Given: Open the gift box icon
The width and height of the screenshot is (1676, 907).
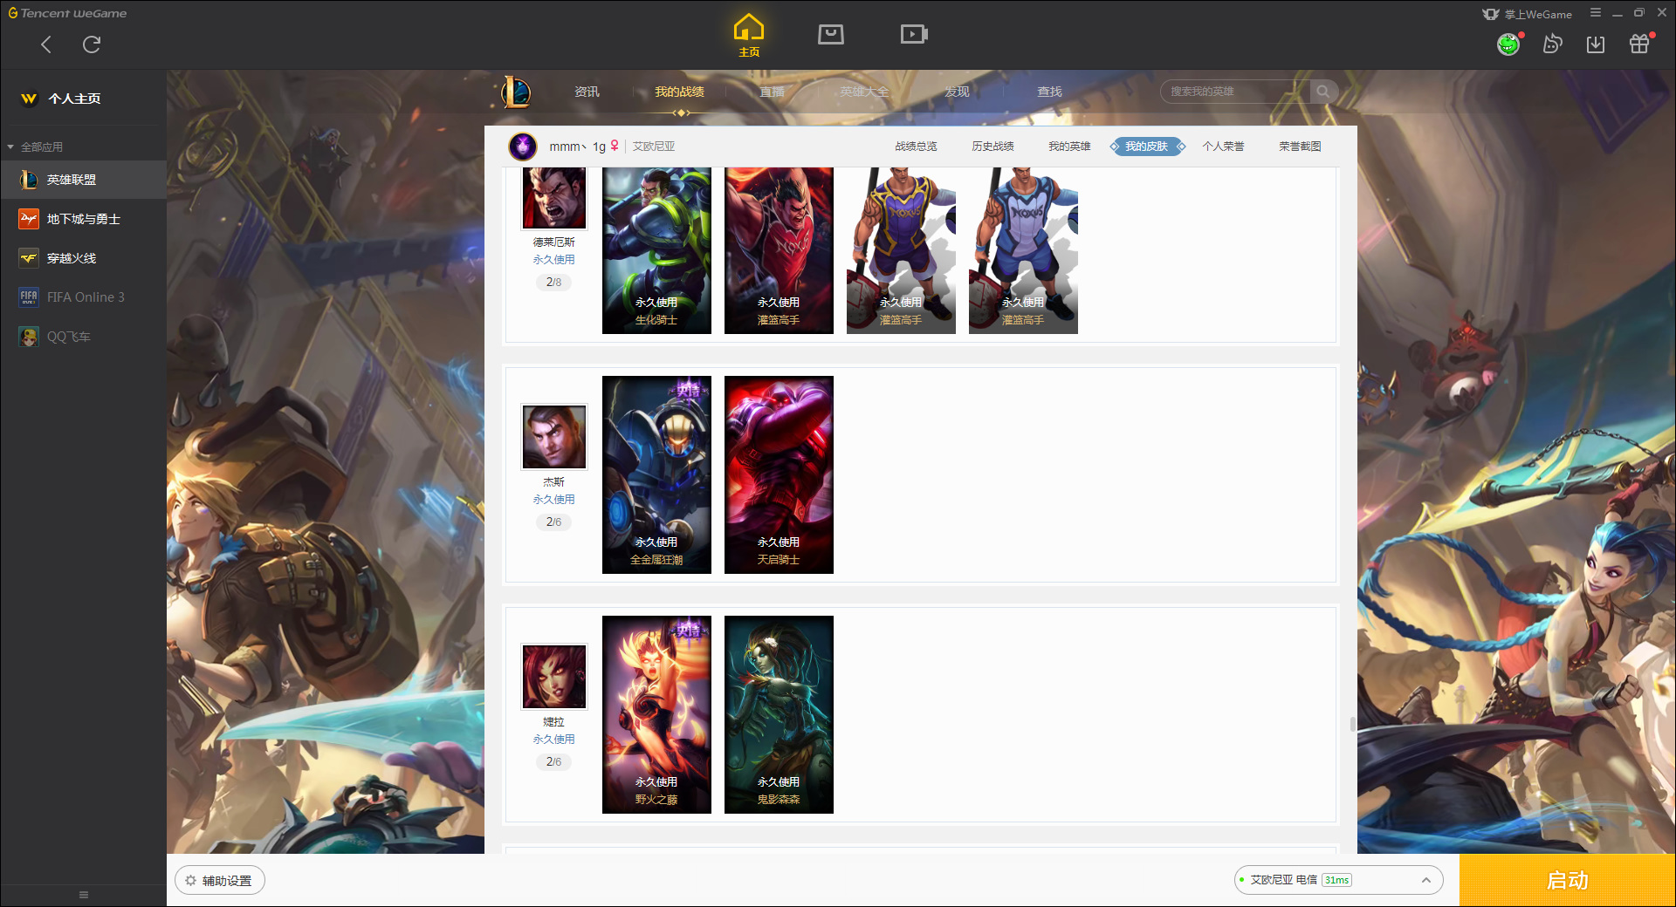Looking at the screenshot, I should point(1639,44).
